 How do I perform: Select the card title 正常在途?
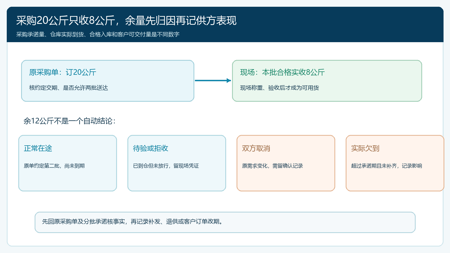coord(38,148)
